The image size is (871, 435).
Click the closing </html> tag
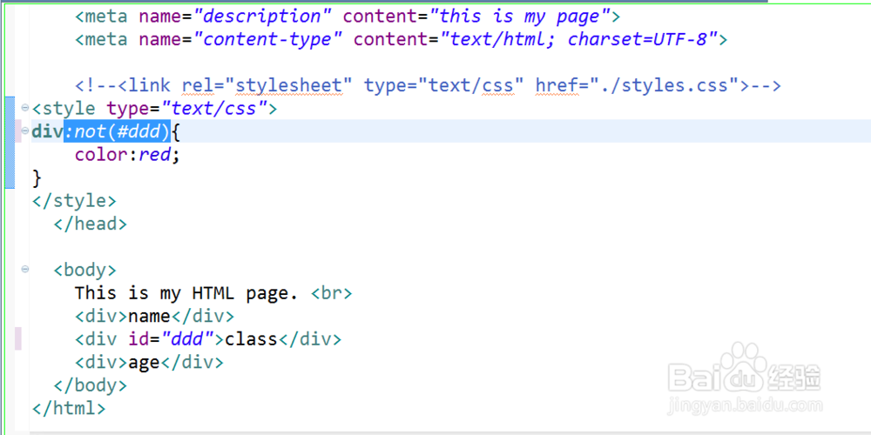[x=69, y=409]
